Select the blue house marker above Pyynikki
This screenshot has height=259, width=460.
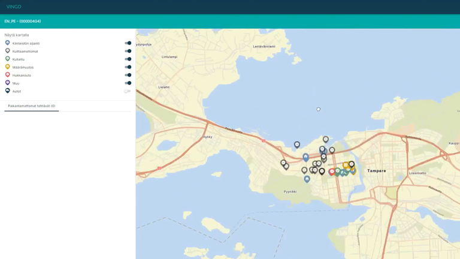tap(307, 179)
